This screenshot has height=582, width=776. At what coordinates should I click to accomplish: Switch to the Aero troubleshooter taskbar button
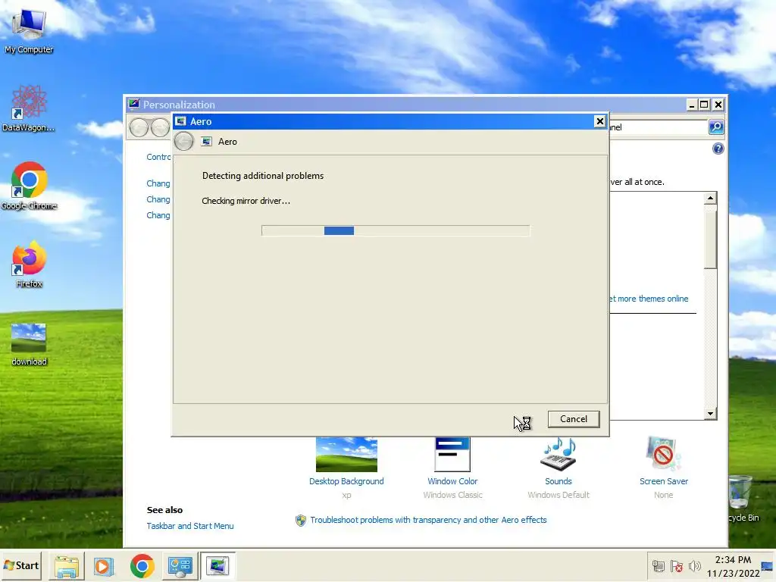point(217,565)
